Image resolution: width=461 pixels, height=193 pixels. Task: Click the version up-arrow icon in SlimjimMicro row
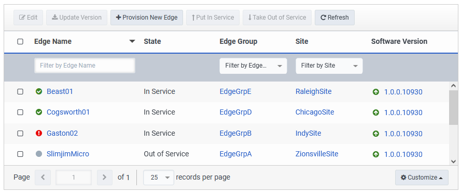(376, 154)
